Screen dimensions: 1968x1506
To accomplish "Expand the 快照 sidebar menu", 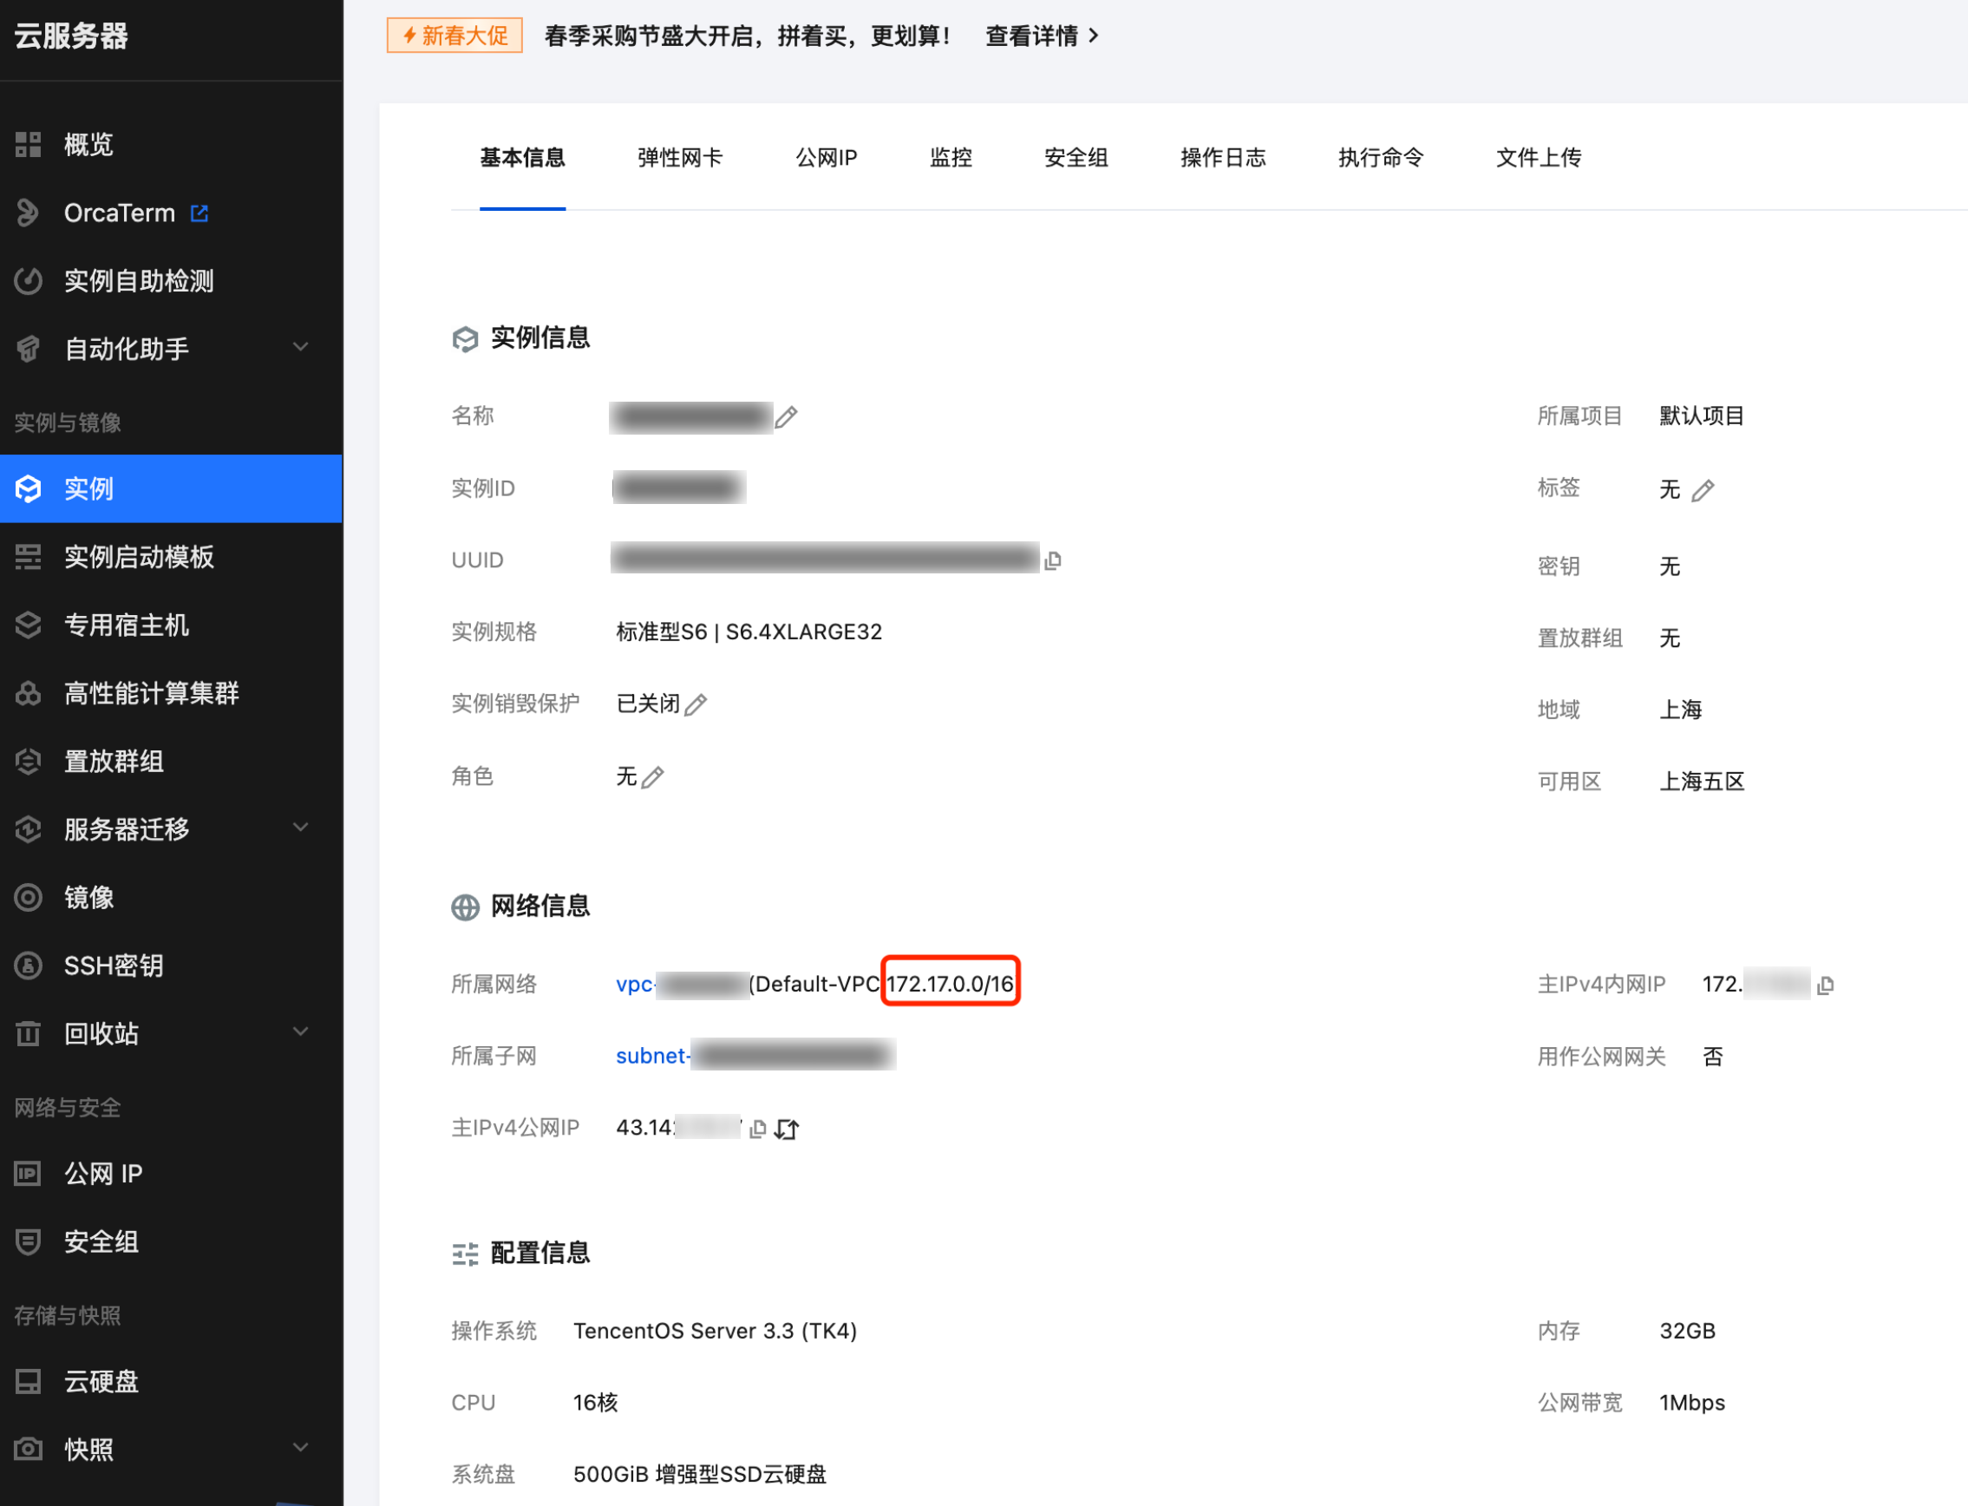I will pos(301,1449).
